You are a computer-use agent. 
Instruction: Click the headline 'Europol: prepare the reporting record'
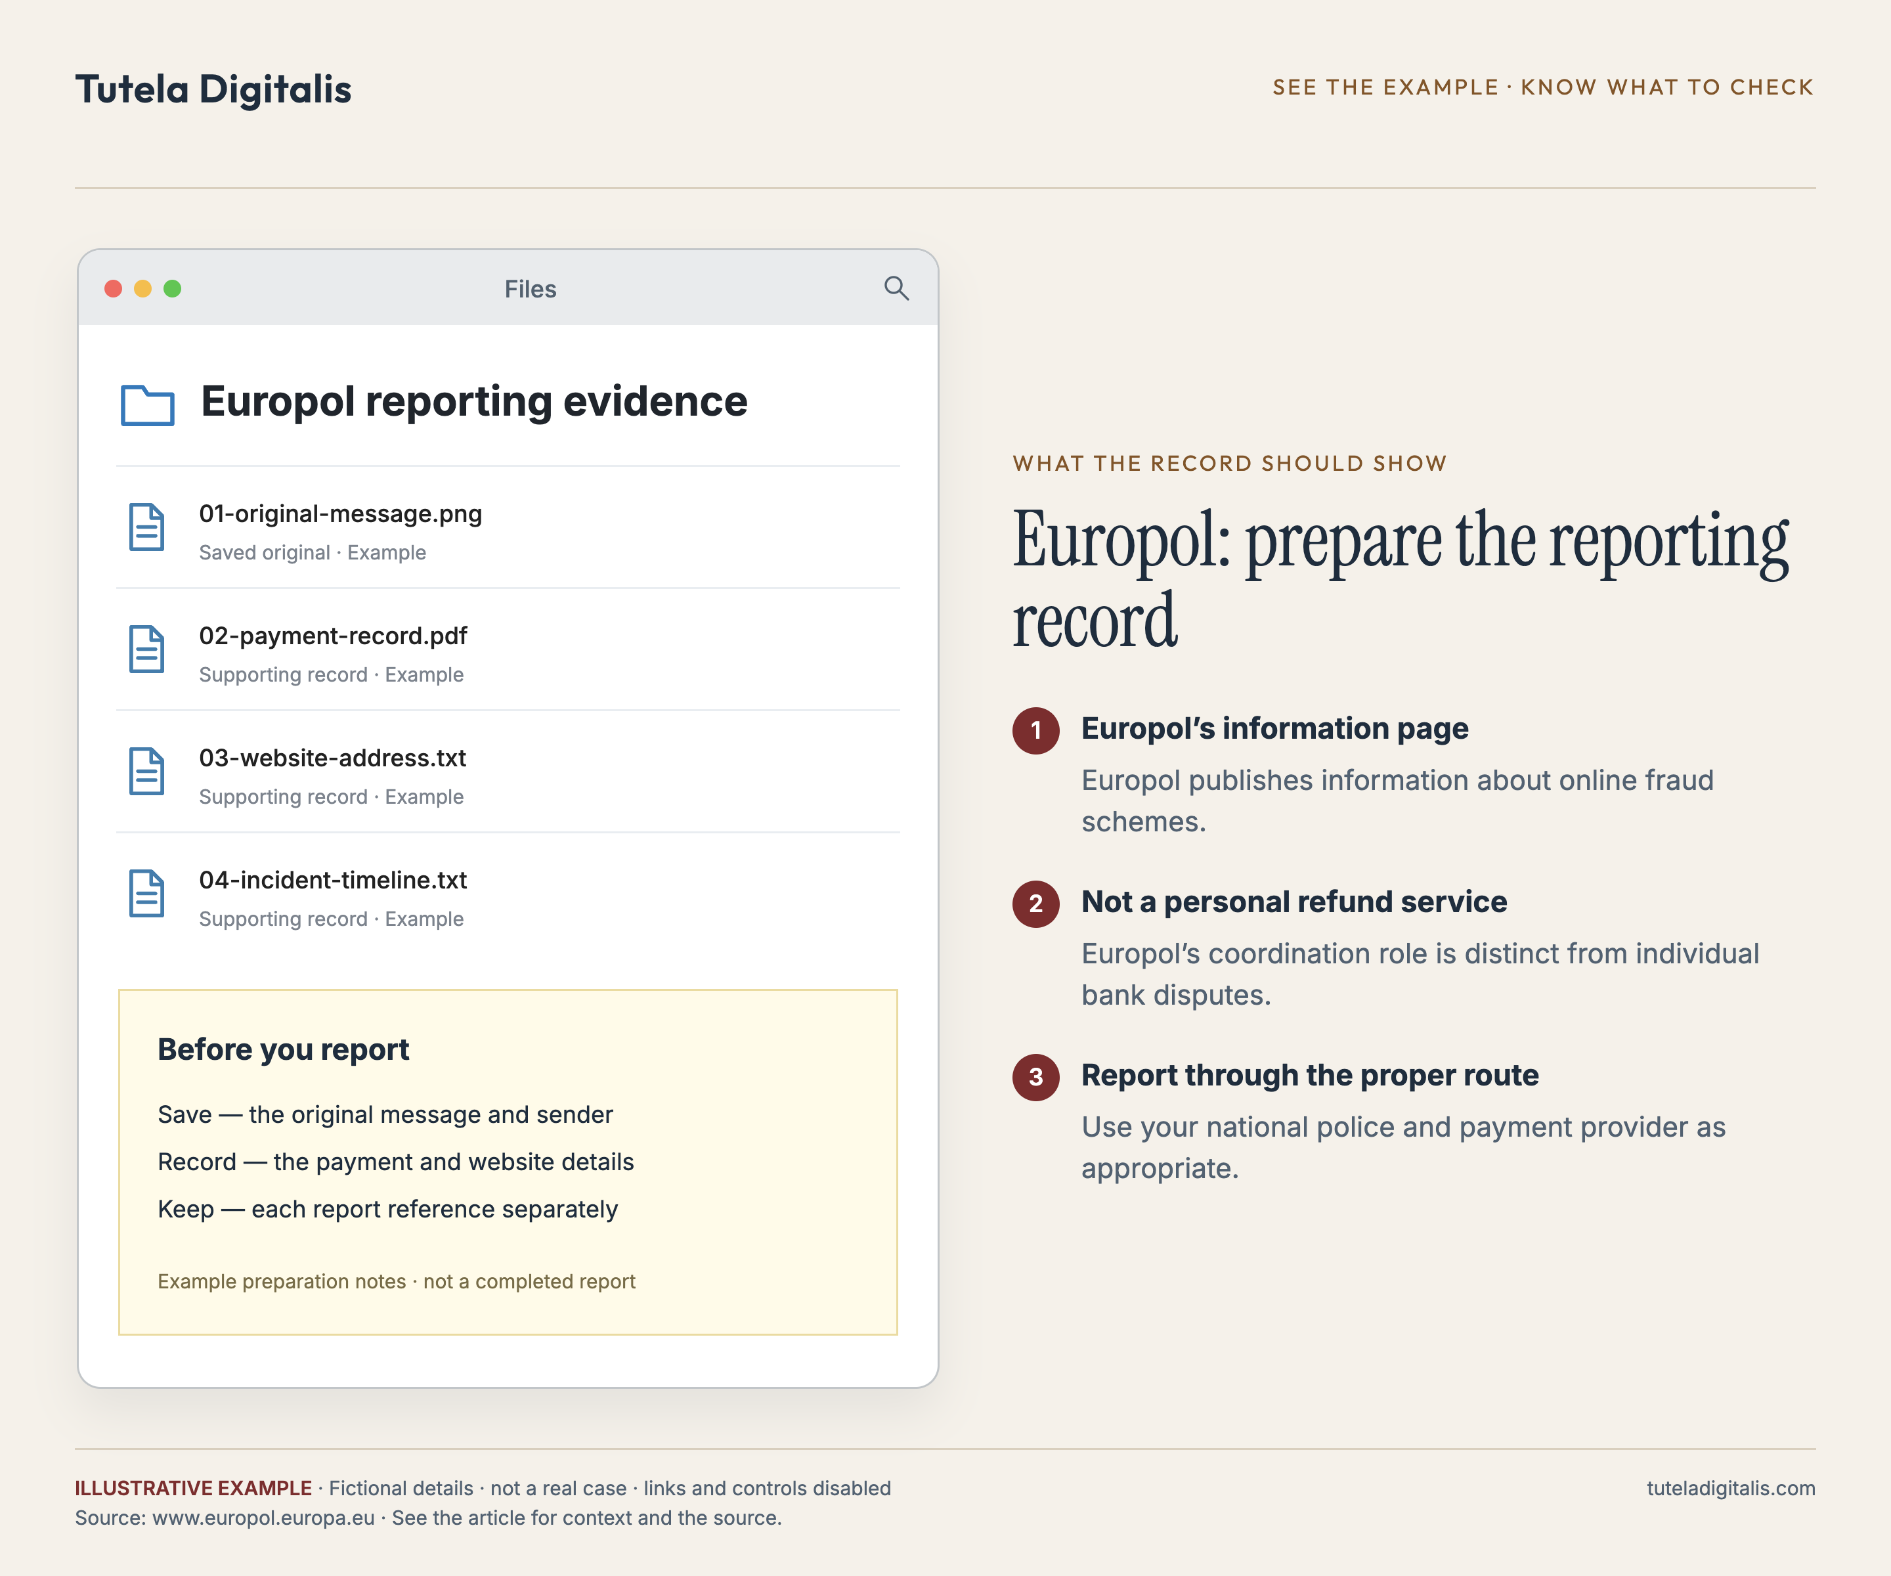(1401, 580)
